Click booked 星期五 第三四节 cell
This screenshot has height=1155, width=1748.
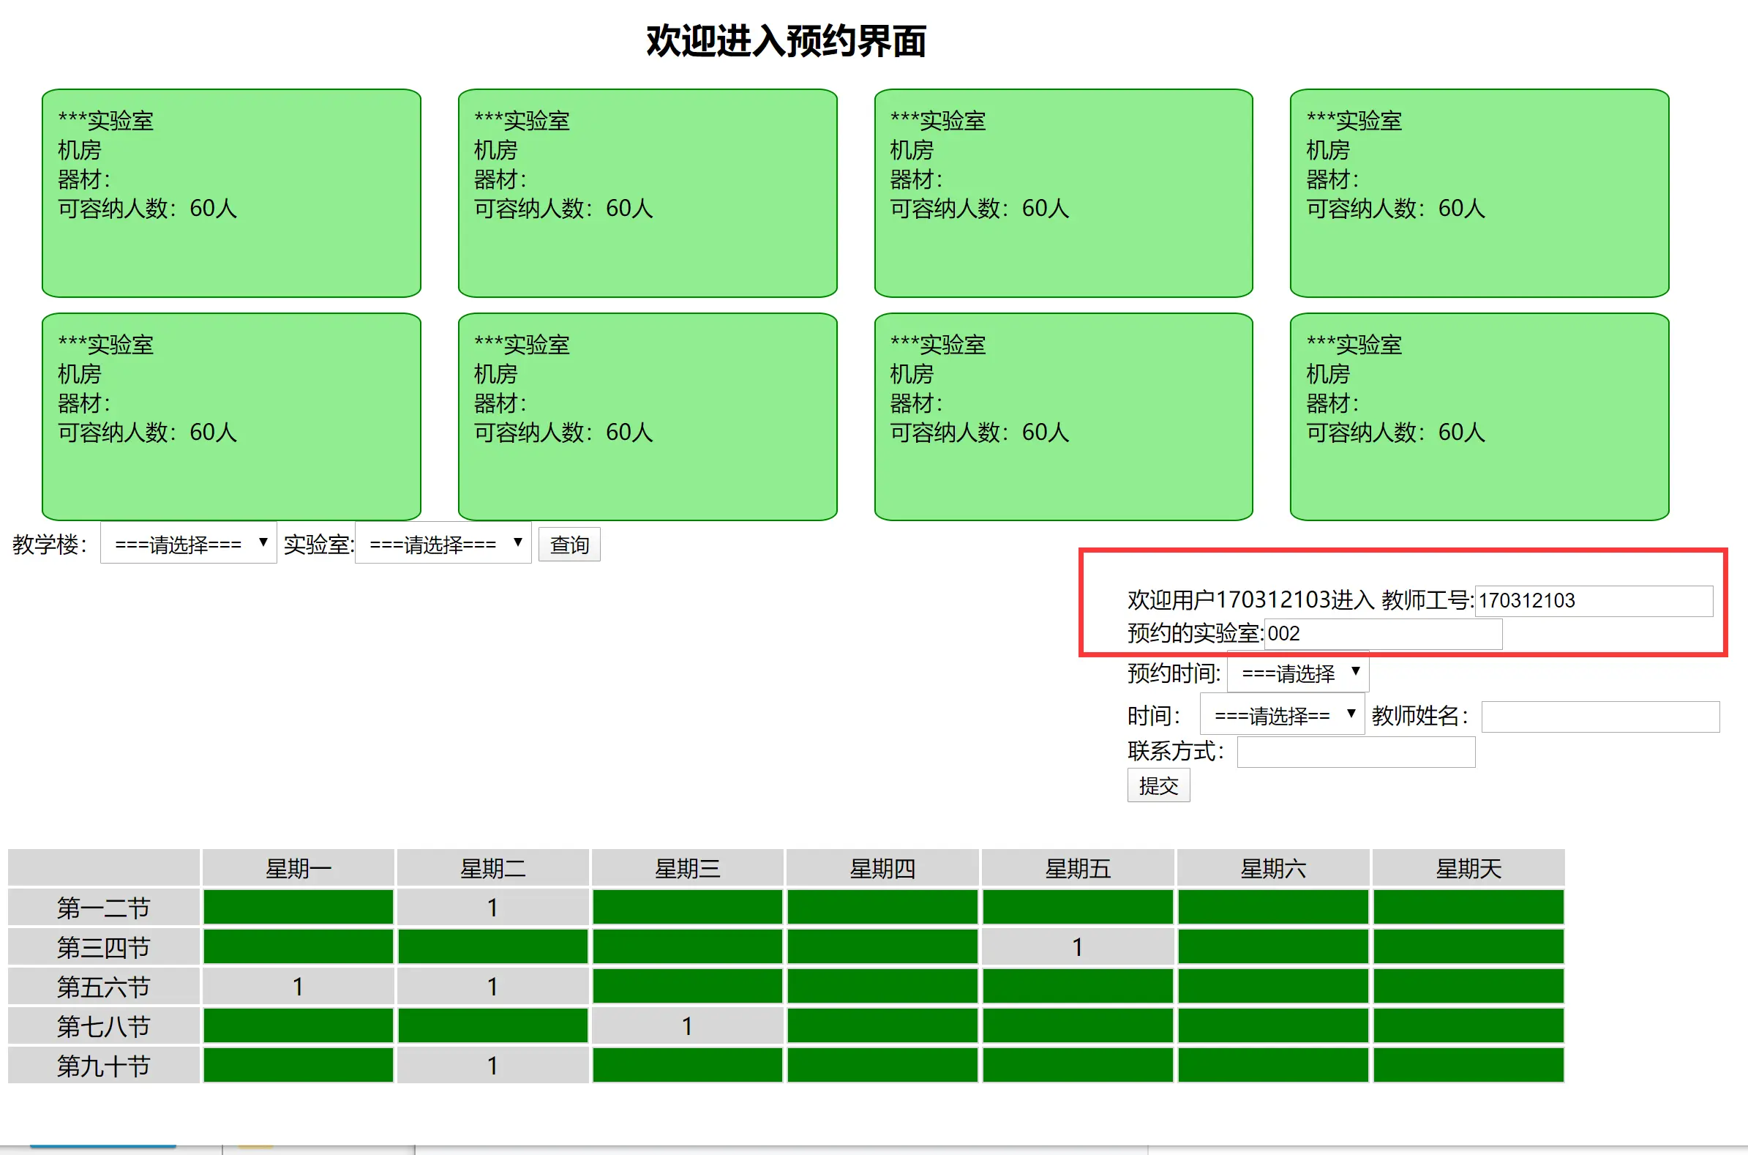pyautogui.click(x=1077, y=946)
